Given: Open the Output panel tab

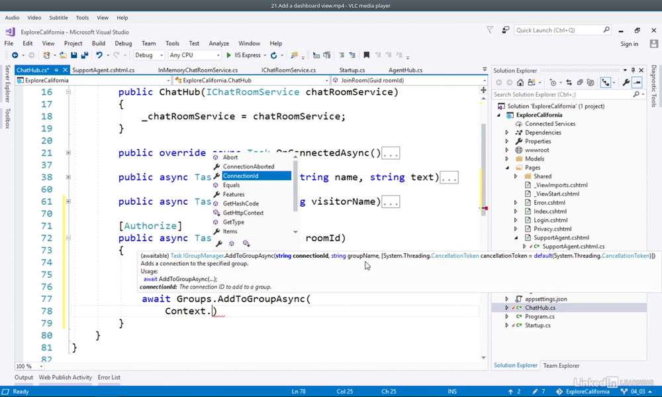Looking at the screenshot, I should (x=24, y=377).
